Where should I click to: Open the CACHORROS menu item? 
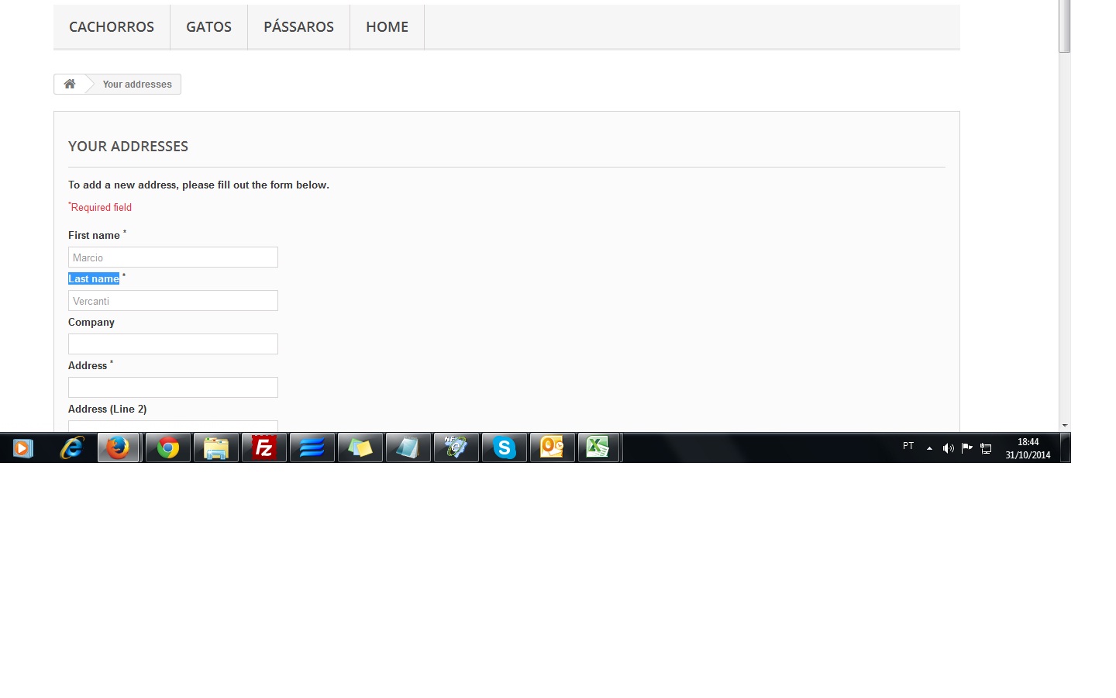112,26
